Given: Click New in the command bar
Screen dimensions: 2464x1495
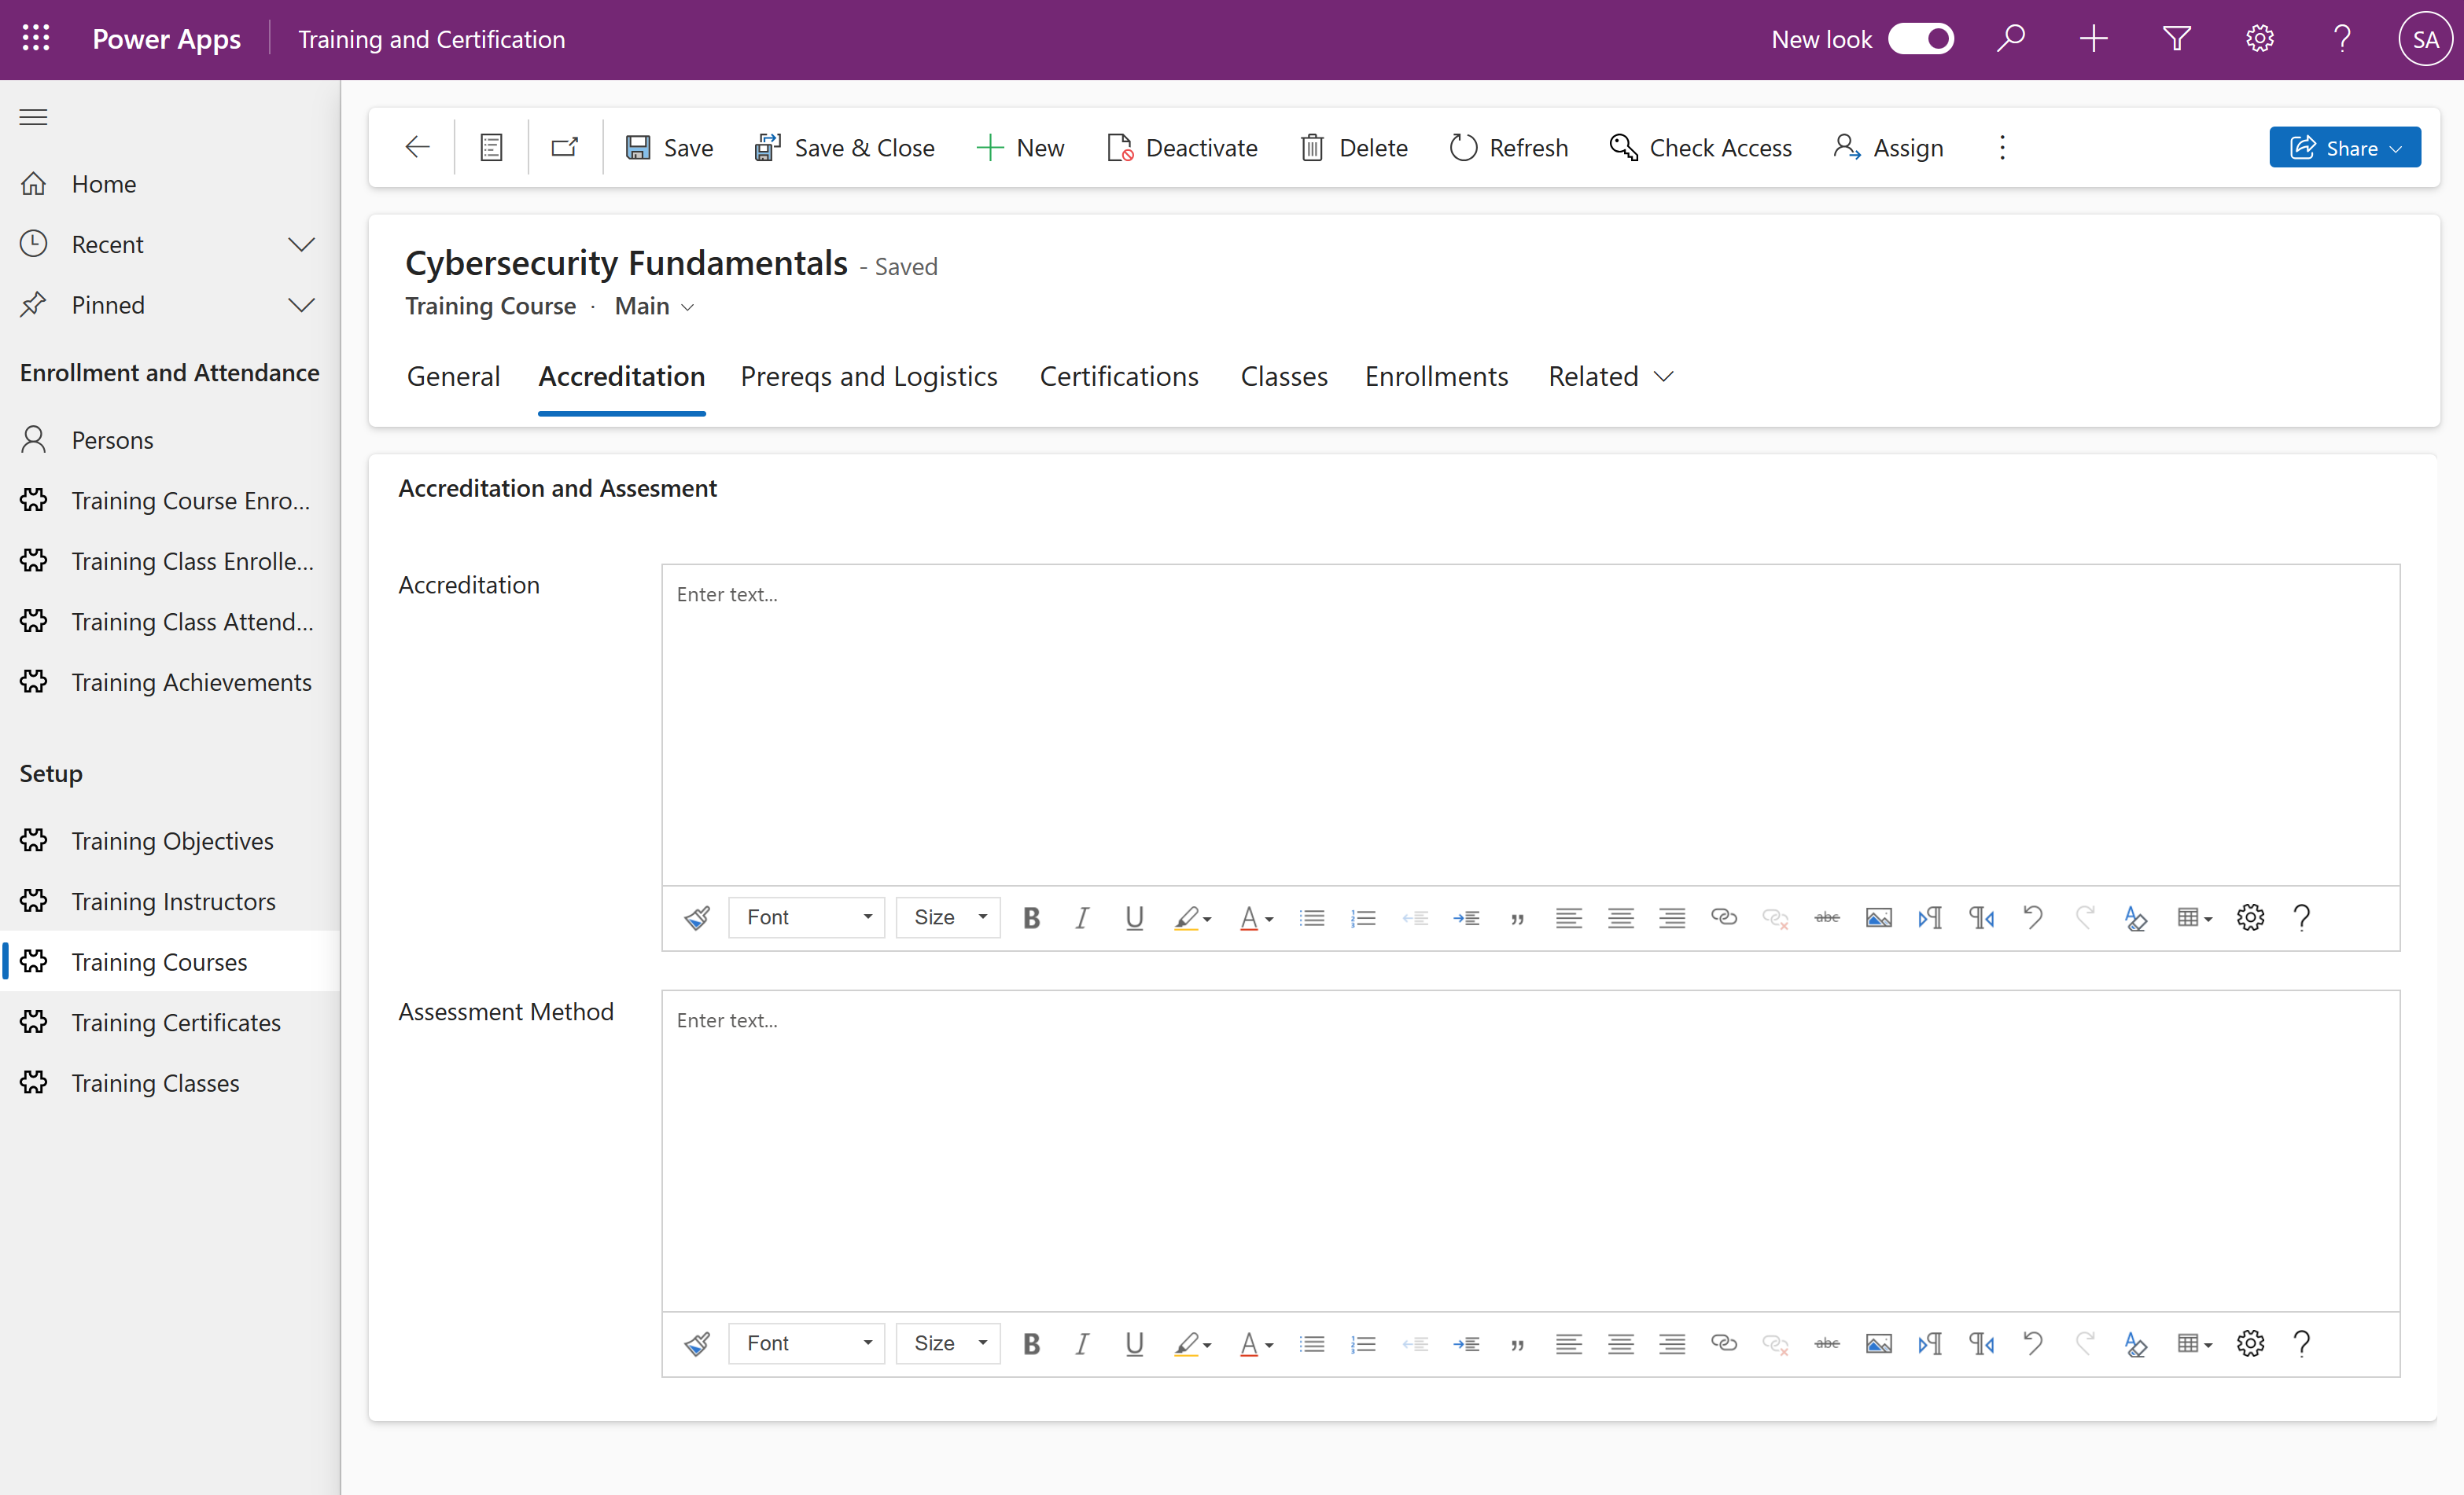Looking at the screenshot, I should [x=1020, y=148].
